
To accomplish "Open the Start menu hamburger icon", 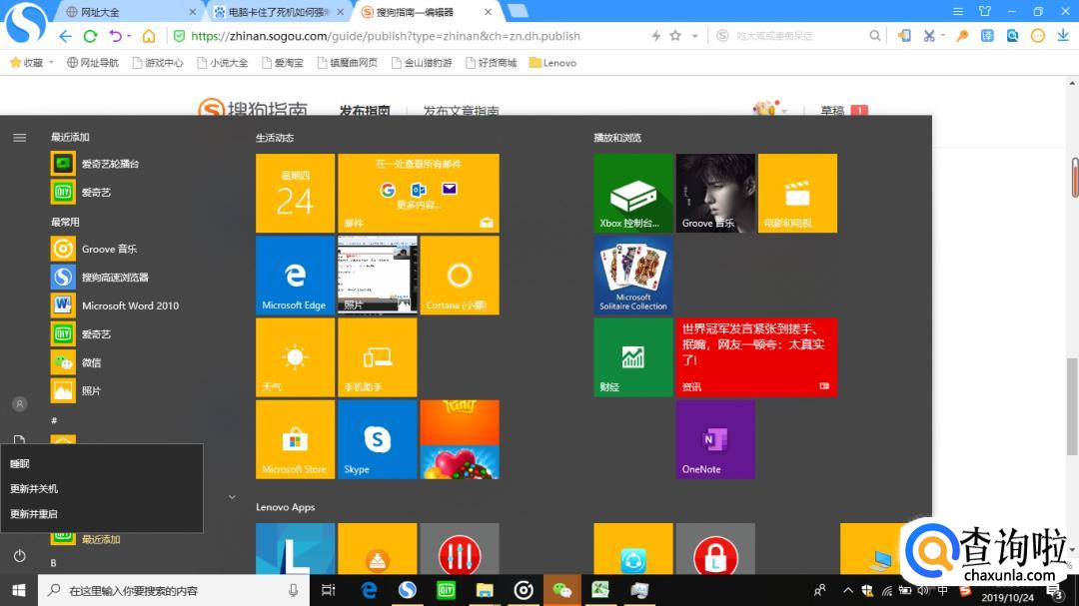I will coord(19,138).
